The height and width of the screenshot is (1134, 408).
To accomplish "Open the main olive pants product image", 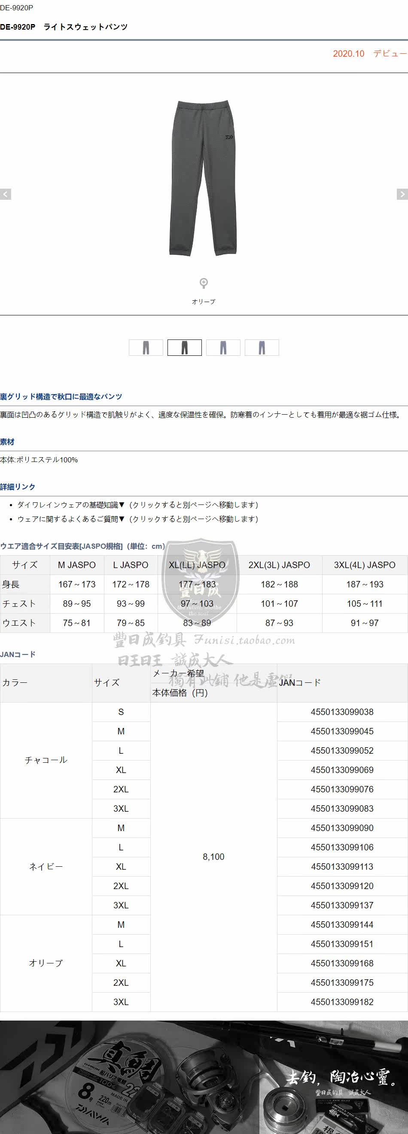I will pyautogui.click(x=203, y=178).
